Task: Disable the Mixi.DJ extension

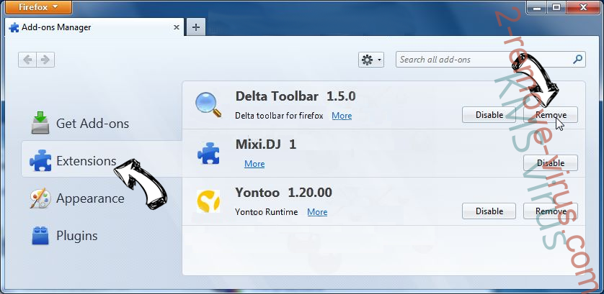Action: (x=551, y=163)
